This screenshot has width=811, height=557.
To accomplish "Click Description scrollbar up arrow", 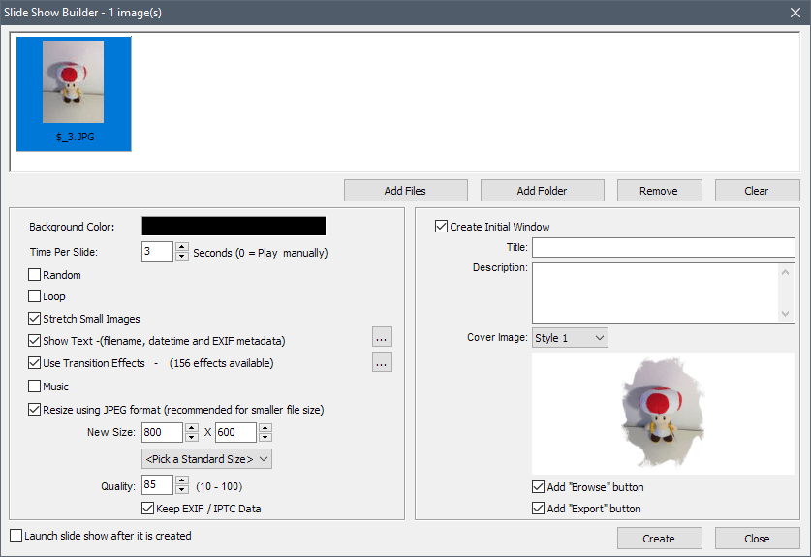I will click(x=785, y=271).
